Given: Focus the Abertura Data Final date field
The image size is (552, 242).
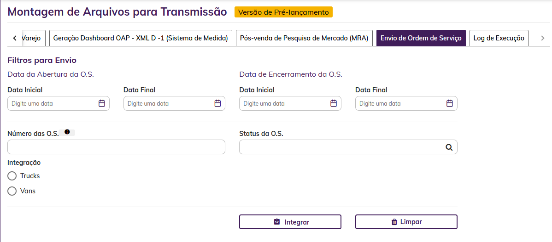Looking at the screenshot, I should point(174,103).
